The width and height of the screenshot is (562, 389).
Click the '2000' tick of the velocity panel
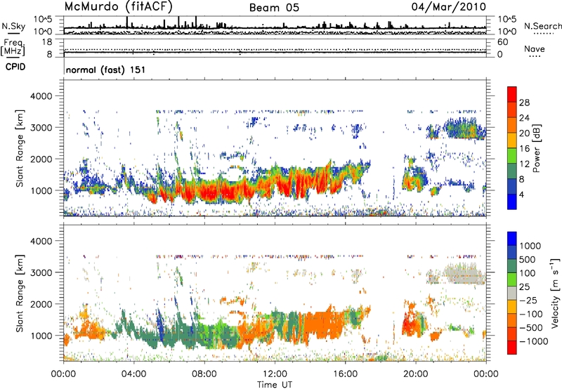[43, 304]
